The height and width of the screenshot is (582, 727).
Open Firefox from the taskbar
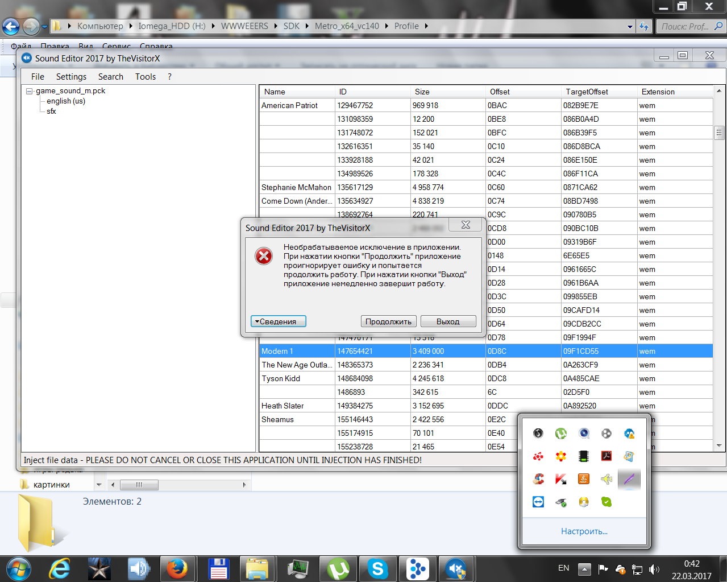(x=177, y=568)
